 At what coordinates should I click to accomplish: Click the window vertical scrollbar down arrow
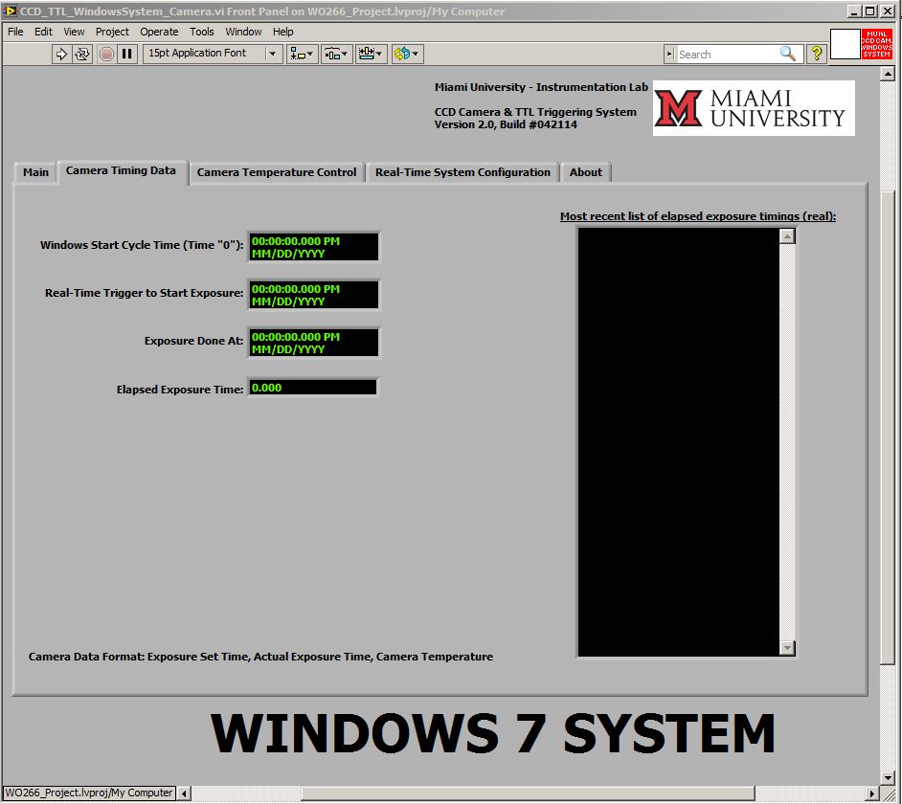[x=888, y=777]
